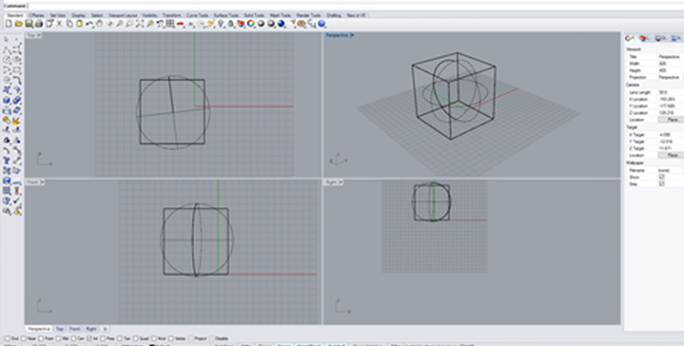This screenshot has height=346, width=684.
Task: Click the Lock objects padlock icon
Action: pyautogui.click(x=231, y=24)
